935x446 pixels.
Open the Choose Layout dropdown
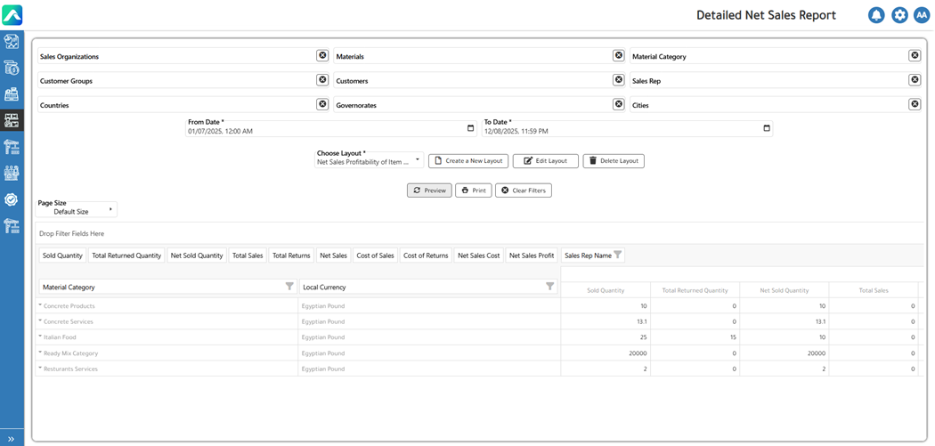tap(418, 161)
